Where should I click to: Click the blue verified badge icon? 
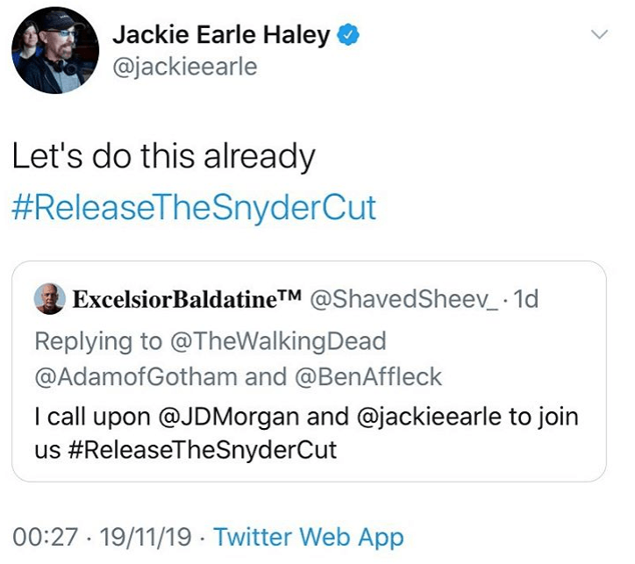point(348,36)
